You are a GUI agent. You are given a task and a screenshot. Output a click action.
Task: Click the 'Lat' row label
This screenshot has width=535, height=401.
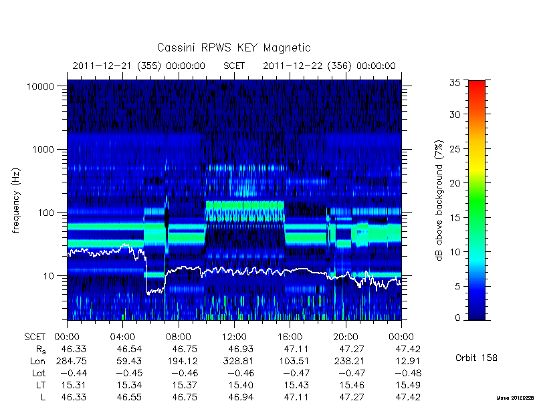point(39,374)
